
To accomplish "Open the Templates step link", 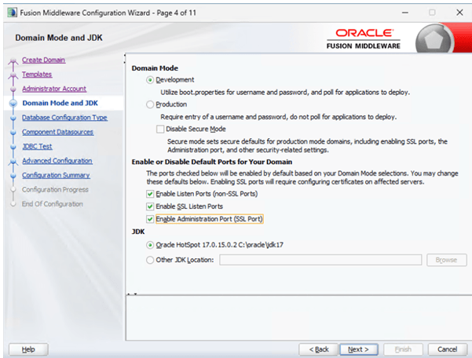I will click(37, 75).
